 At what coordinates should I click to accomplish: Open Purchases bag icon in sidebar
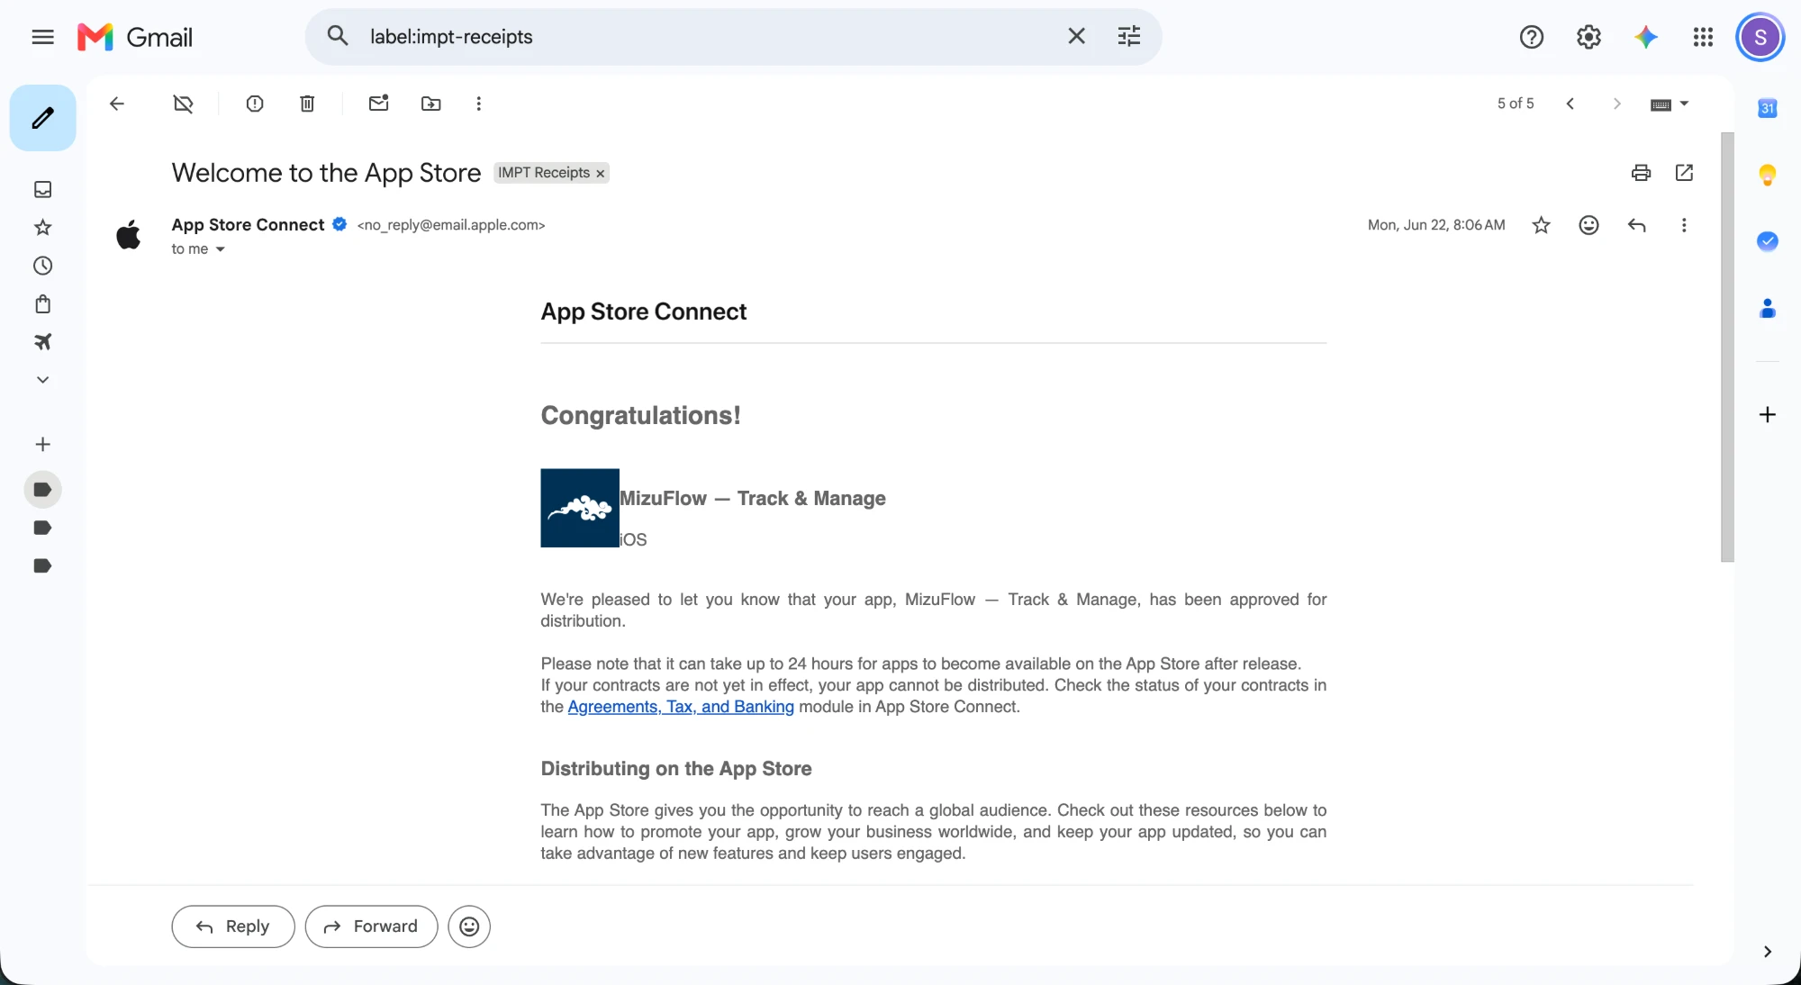pyautogui.click(x=42, y=304)
